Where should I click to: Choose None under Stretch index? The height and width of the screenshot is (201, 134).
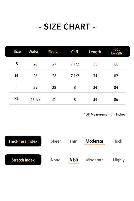point(55,160)
